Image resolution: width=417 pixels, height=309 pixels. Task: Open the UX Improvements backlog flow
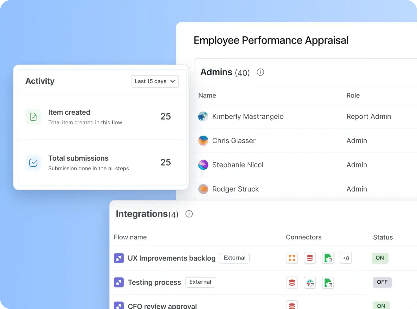coord(172,258)
